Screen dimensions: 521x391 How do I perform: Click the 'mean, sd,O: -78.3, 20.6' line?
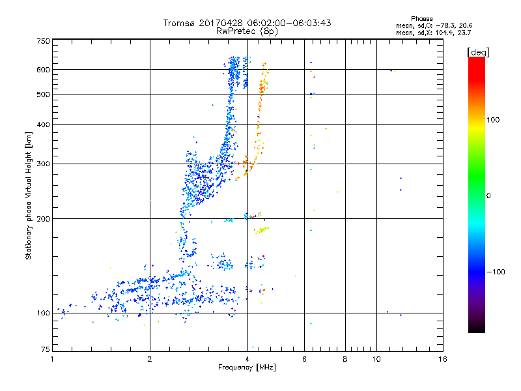(434, 25)
